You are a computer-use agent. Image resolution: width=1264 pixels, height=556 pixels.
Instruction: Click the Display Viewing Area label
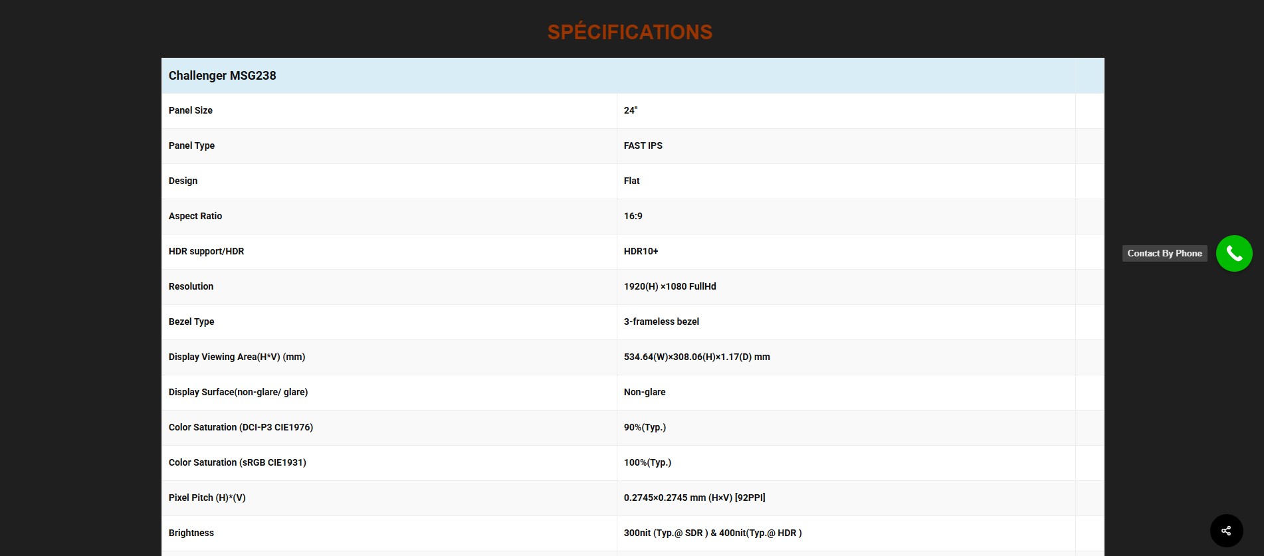coord(237,357)
